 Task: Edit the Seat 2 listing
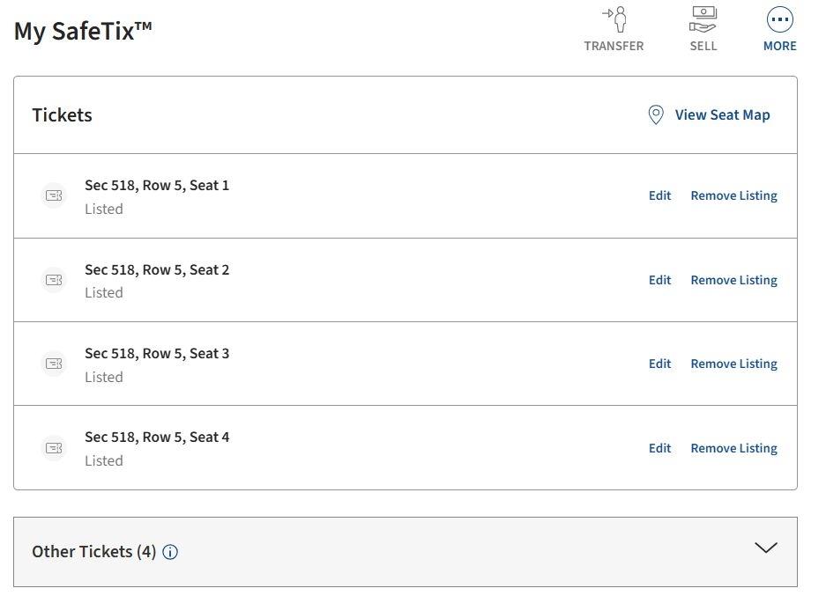(659, 280)
